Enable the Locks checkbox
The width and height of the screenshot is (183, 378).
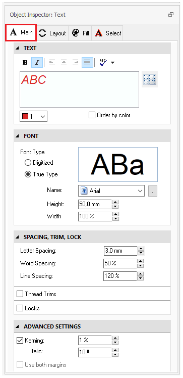point(20,308)
